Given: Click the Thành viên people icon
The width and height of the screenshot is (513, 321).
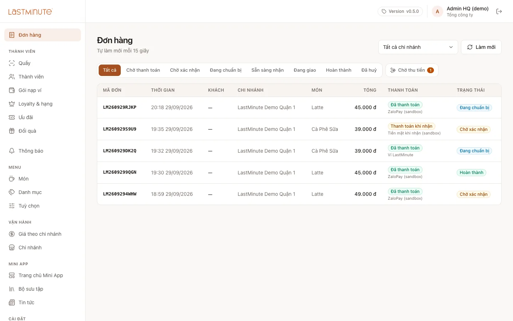Looking at the screenshot, I should 12,77.
